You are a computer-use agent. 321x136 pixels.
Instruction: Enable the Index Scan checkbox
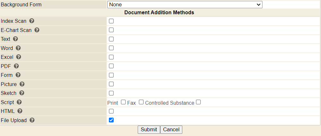tap(111, 21)
